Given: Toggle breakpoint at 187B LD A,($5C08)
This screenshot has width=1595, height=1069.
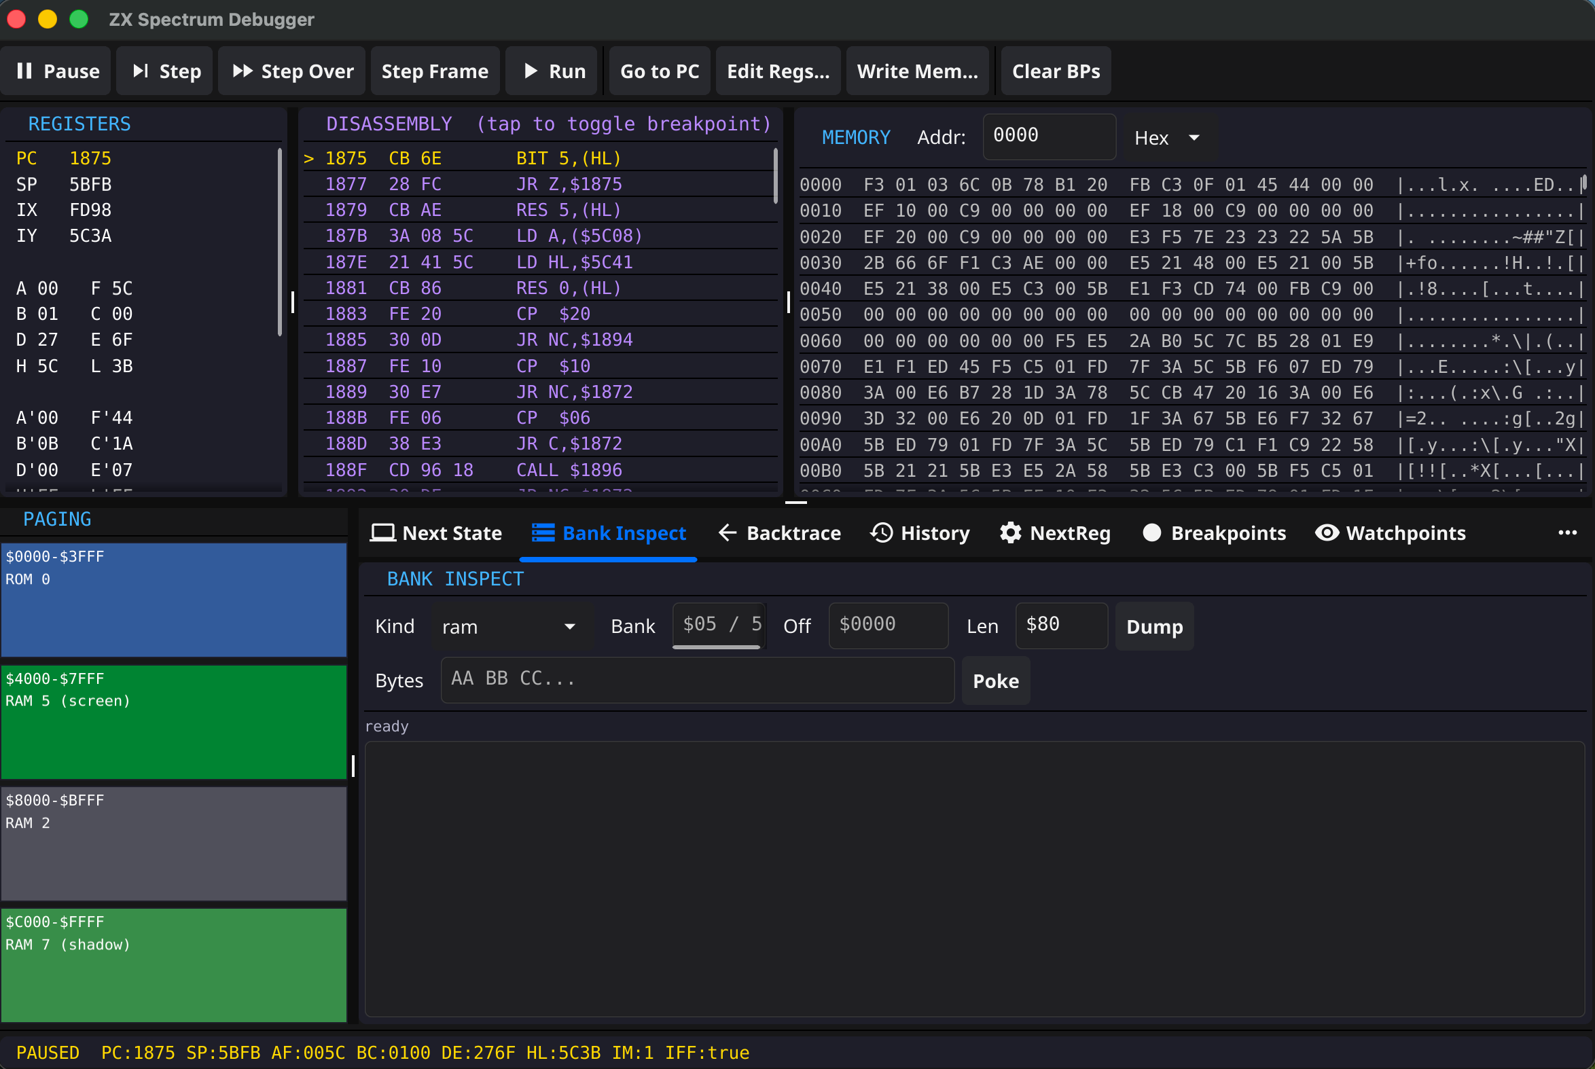Looking at the screenshot, I should click(x=540, y=236).
